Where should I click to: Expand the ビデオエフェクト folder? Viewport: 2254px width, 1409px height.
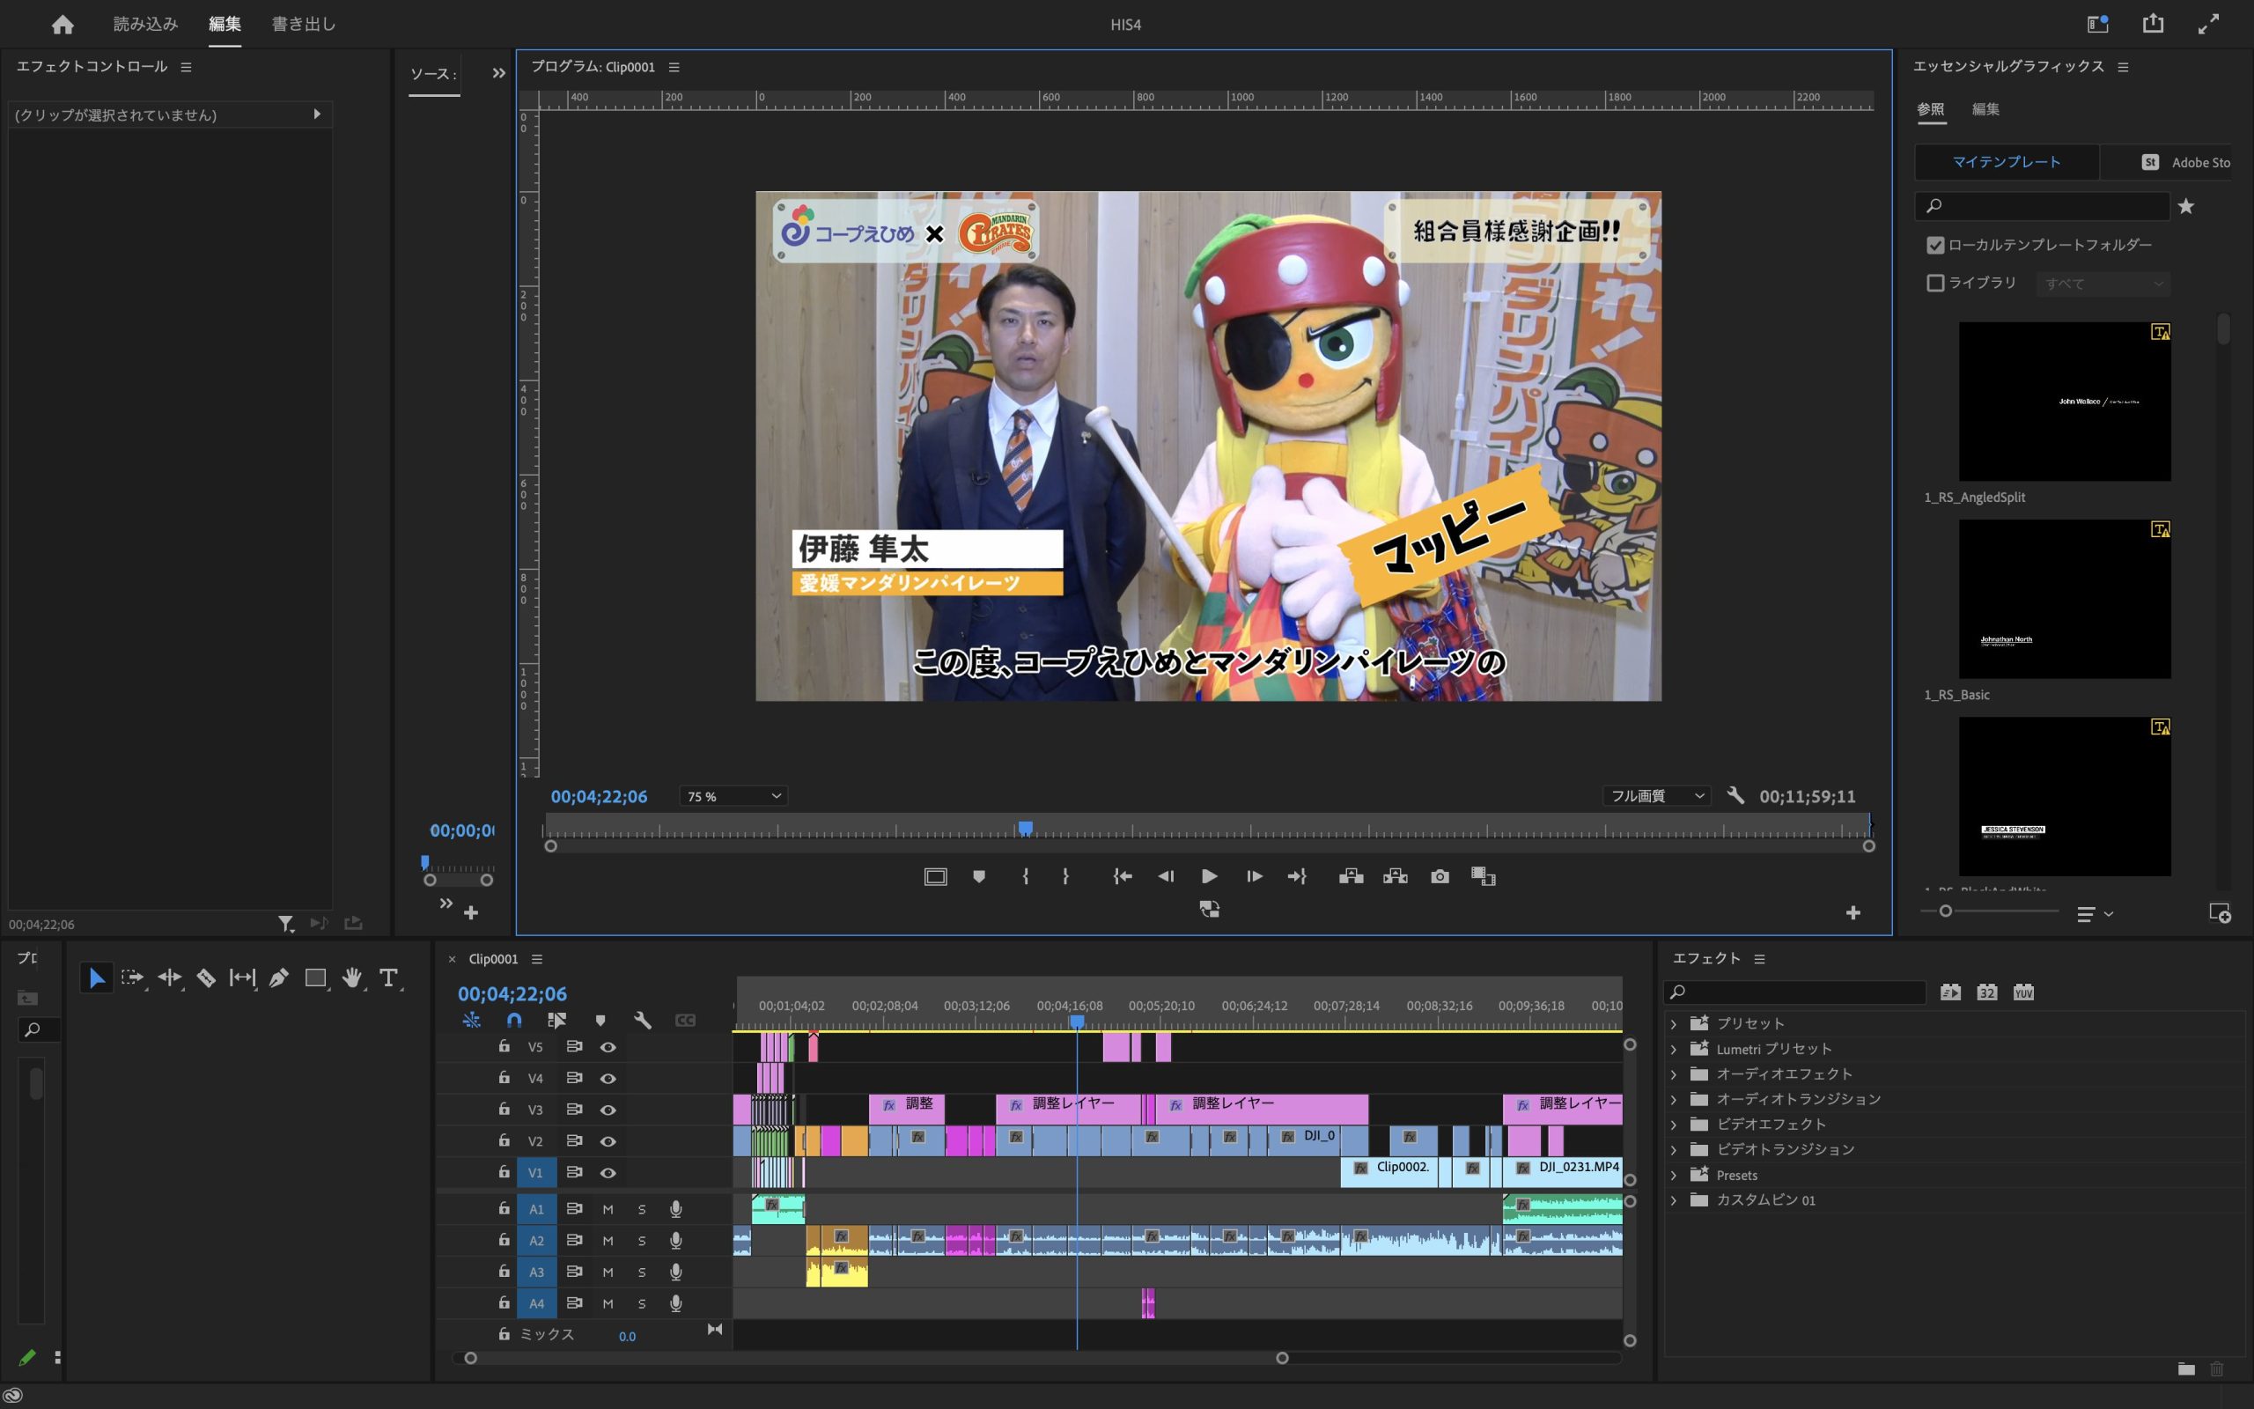pos(1674,1125)
